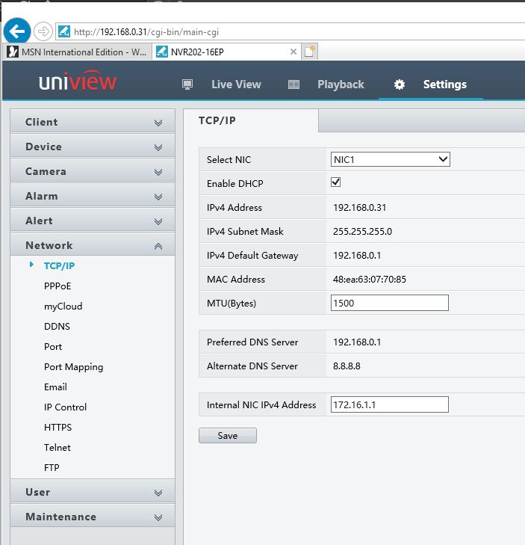Open the TCP/IP network page

60,265
